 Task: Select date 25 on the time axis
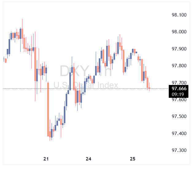133,159
